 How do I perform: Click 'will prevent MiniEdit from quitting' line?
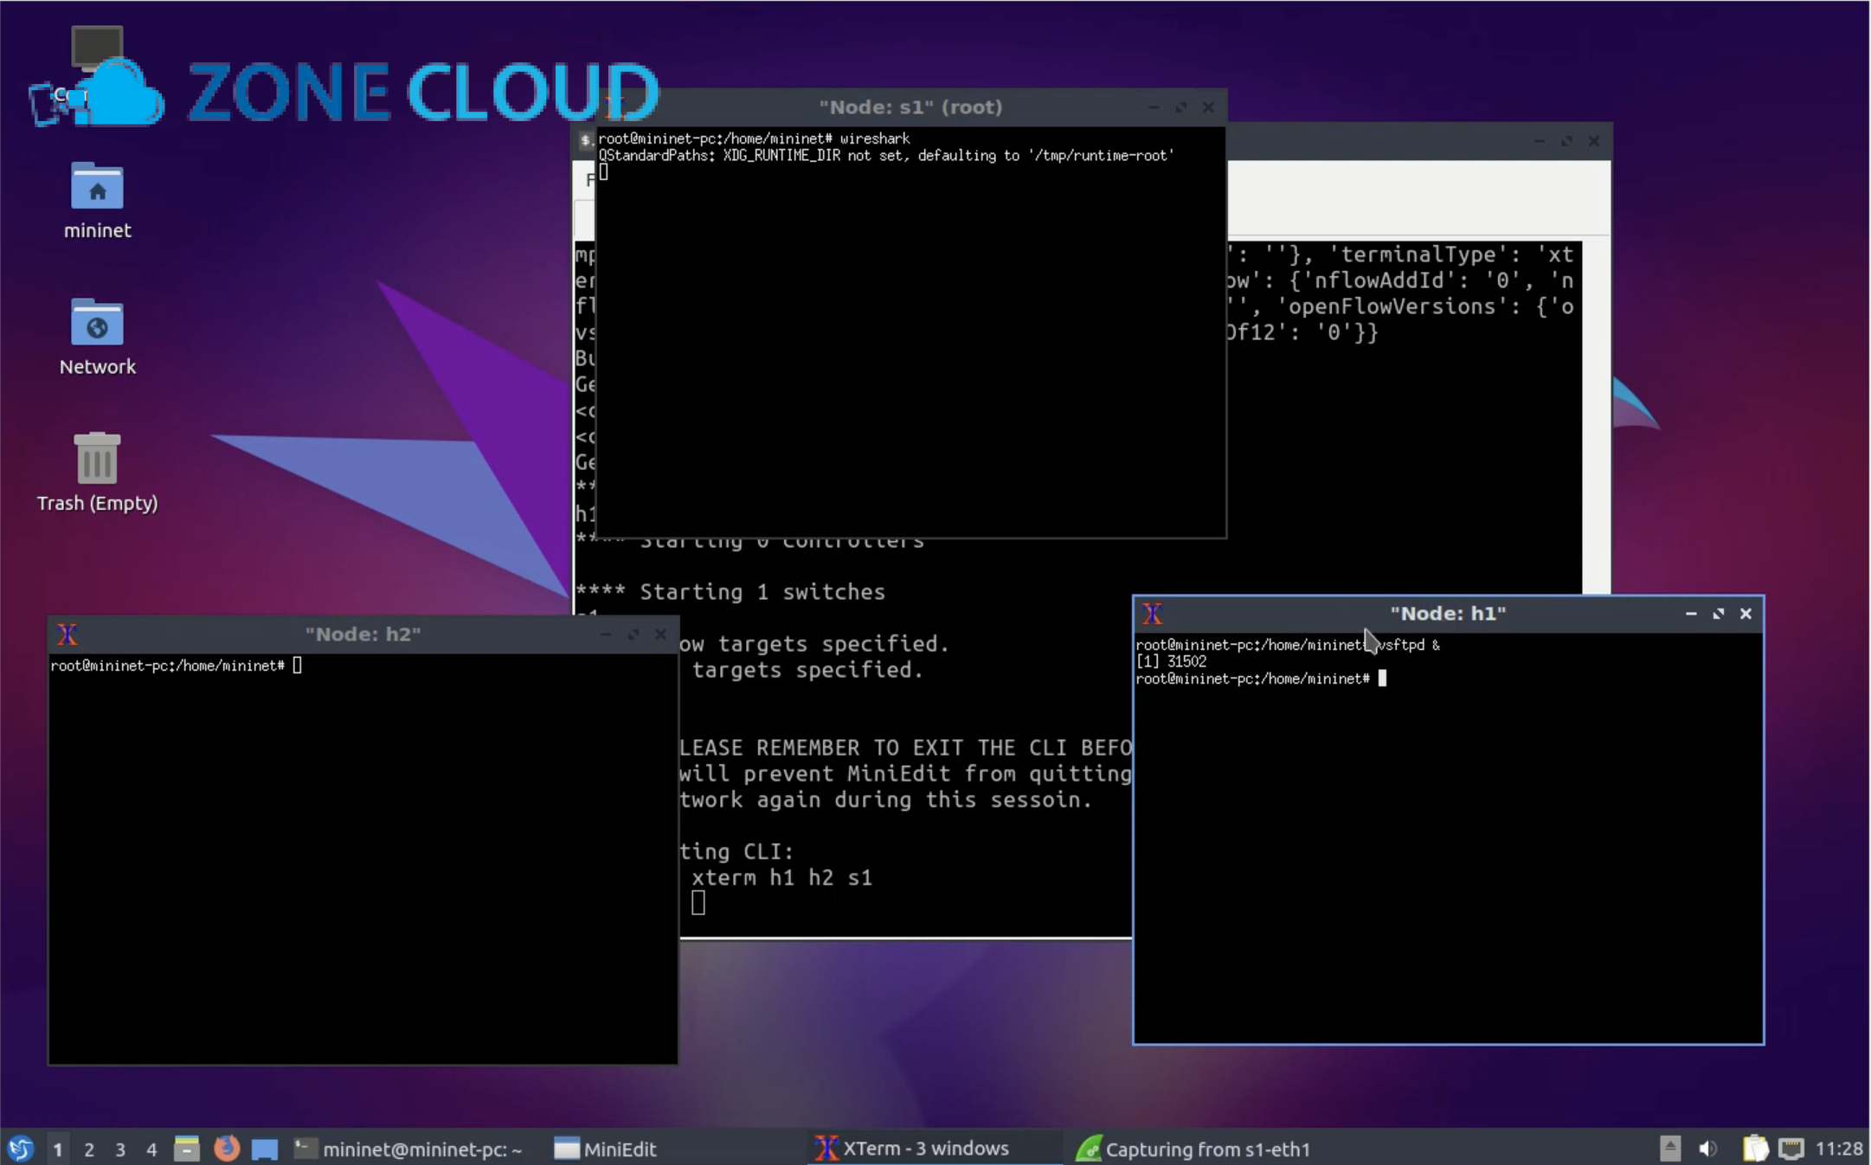coord(906,774)
